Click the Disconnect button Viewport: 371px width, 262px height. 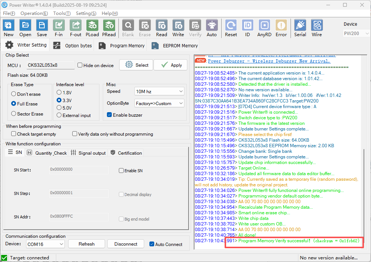tap(126, 244)
